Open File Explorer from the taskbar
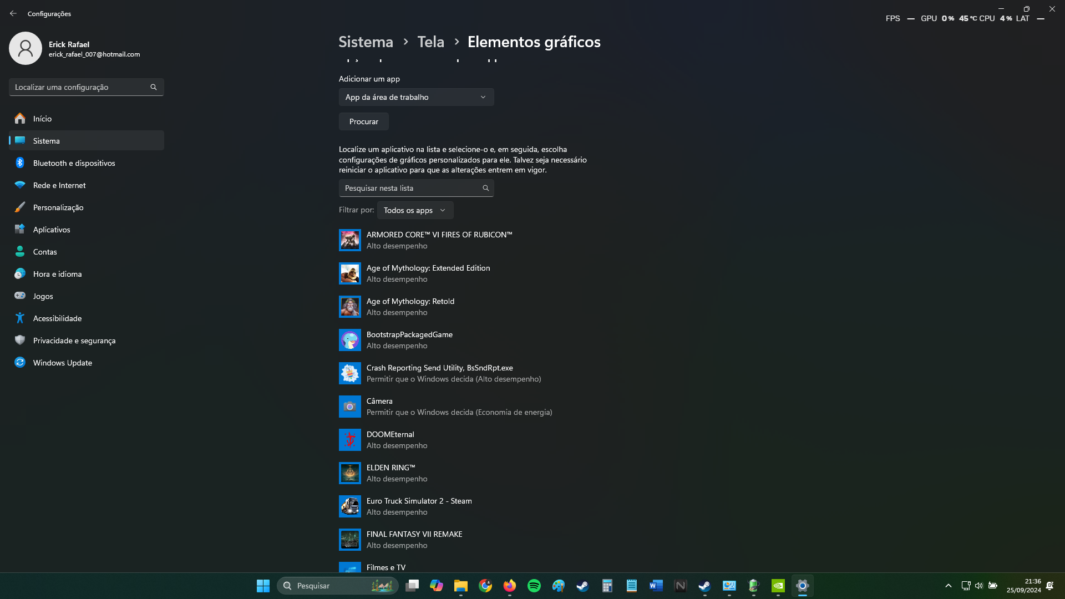This screenshot has width=1065, height=599. click(x=461, y=586)
